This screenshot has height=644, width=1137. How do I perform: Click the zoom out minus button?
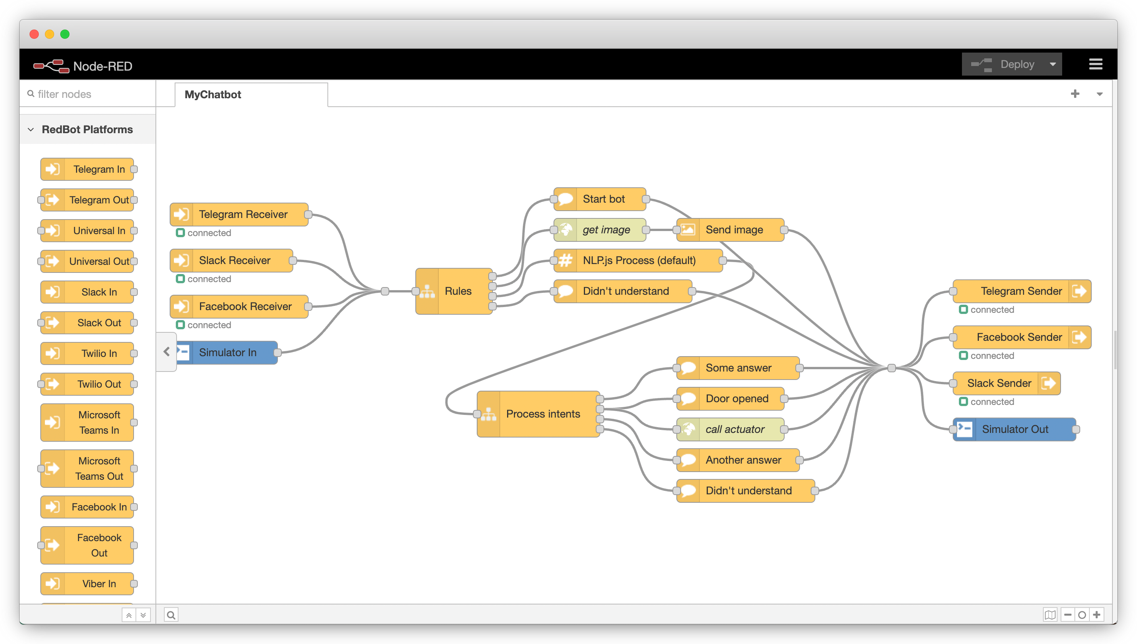(1068, 614)
